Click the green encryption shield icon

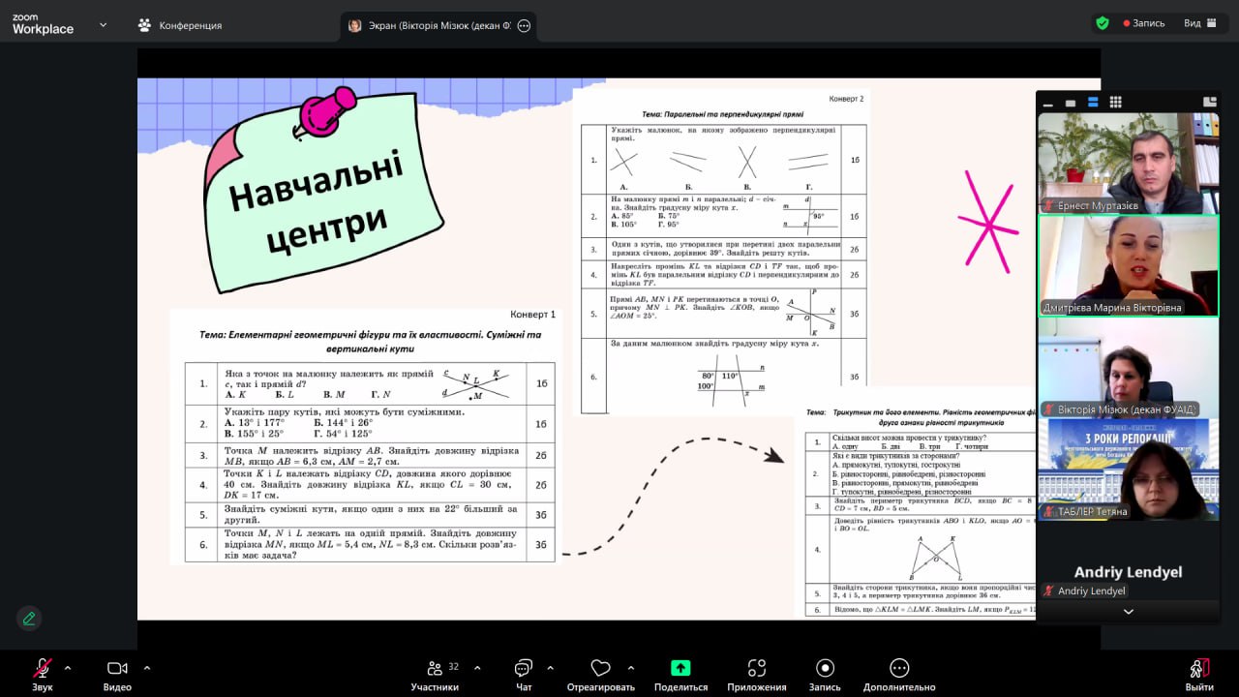(1103, 23)
